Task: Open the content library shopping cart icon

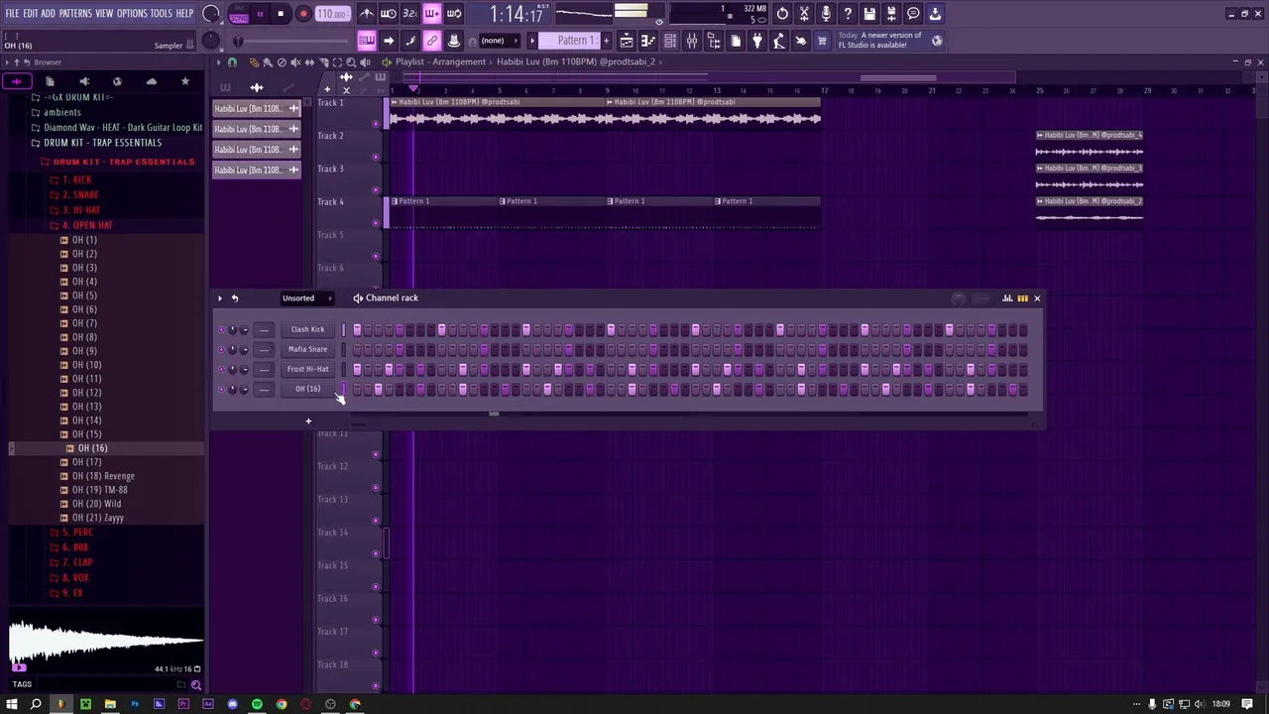Action: click(822, 41)
